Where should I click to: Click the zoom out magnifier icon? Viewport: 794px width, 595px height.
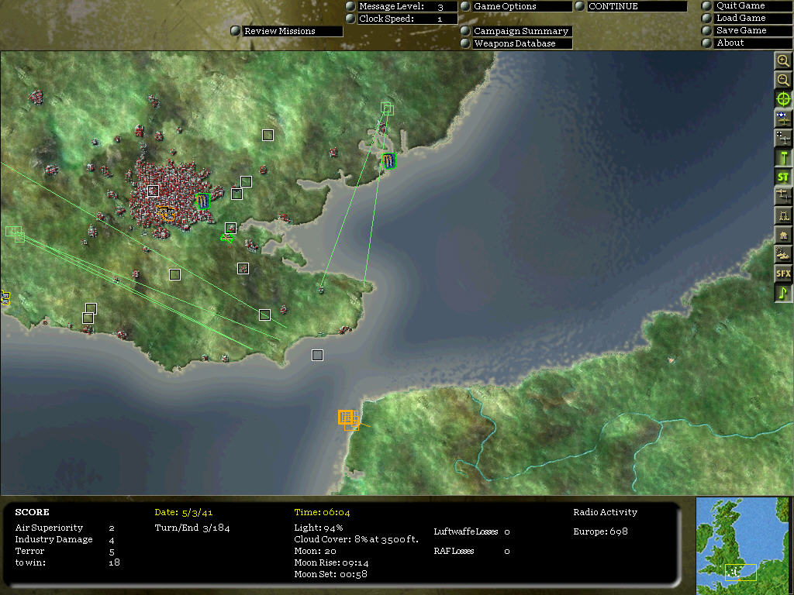(x=783, y=80)
